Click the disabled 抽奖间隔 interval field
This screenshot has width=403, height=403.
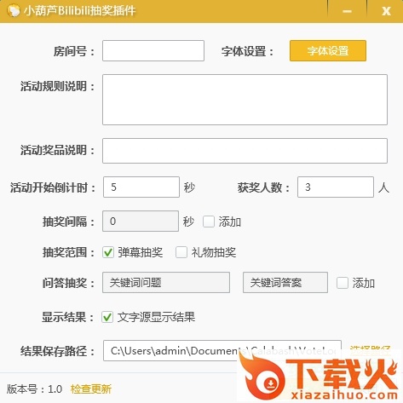pyautogui.click(x=141, y=221)
